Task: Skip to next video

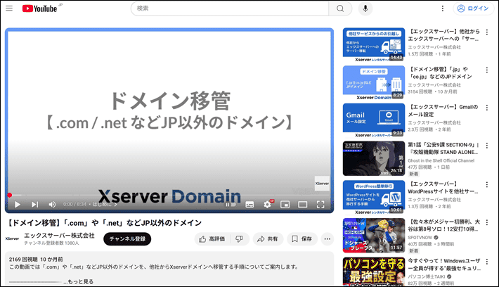Action: pyautogui.click(x=34, y=205)
